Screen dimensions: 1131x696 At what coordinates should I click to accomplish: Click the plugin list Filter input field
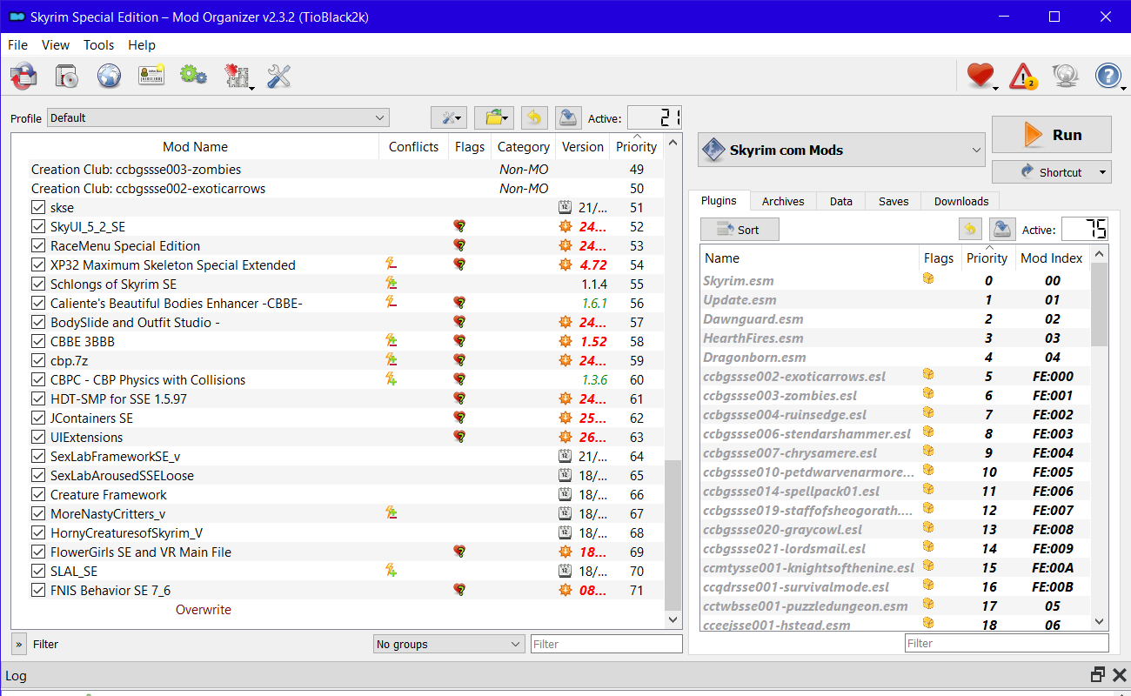(x=1007, y=644)
